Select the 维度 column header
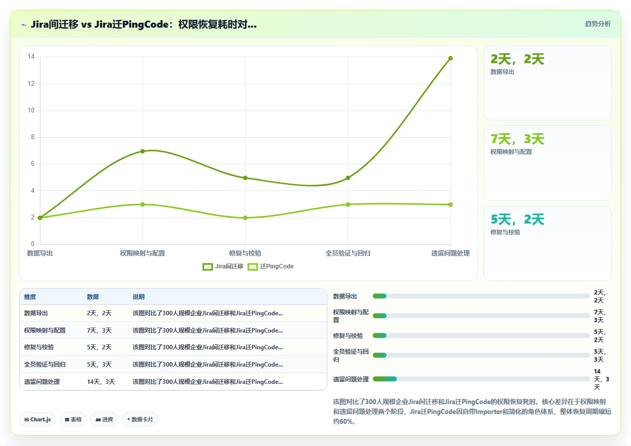 point(30,297)
